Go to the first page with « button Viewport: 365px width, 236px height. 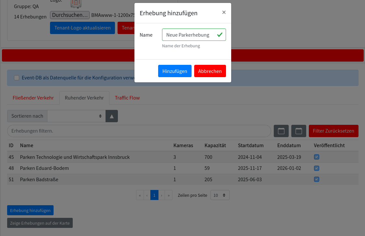pos(140,195)
